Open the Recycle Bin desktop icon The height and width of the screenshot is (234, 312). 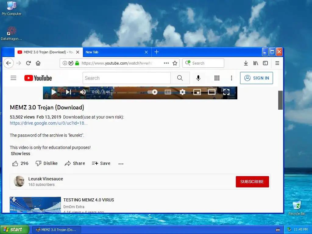(x=297, y=208)
